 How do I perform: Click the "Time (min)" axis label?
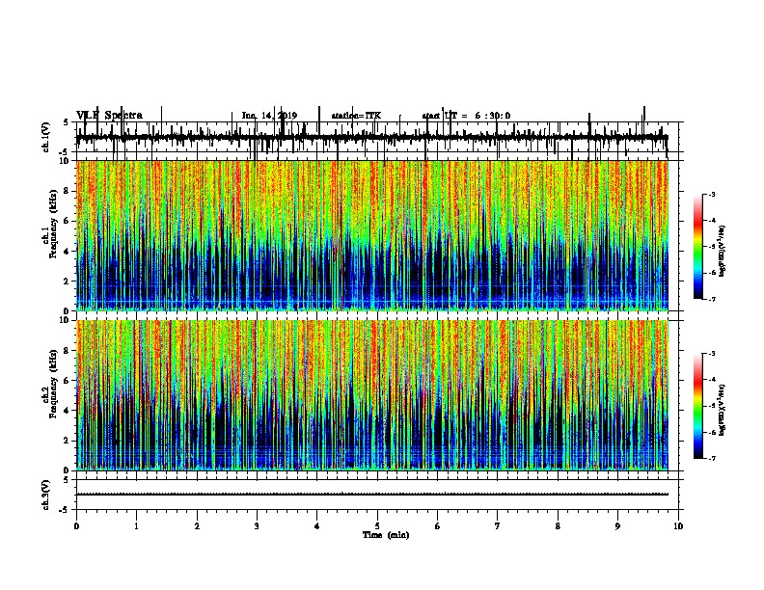[x=386, y=535]
